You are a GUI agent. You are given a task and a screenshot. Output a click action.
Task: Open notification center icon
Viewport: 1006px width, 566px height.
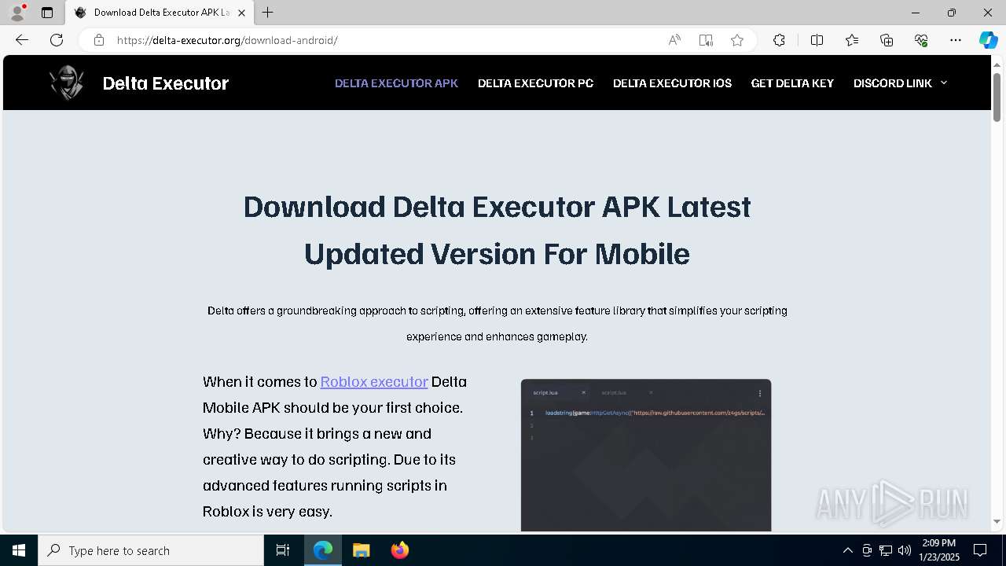click(980, 550)
